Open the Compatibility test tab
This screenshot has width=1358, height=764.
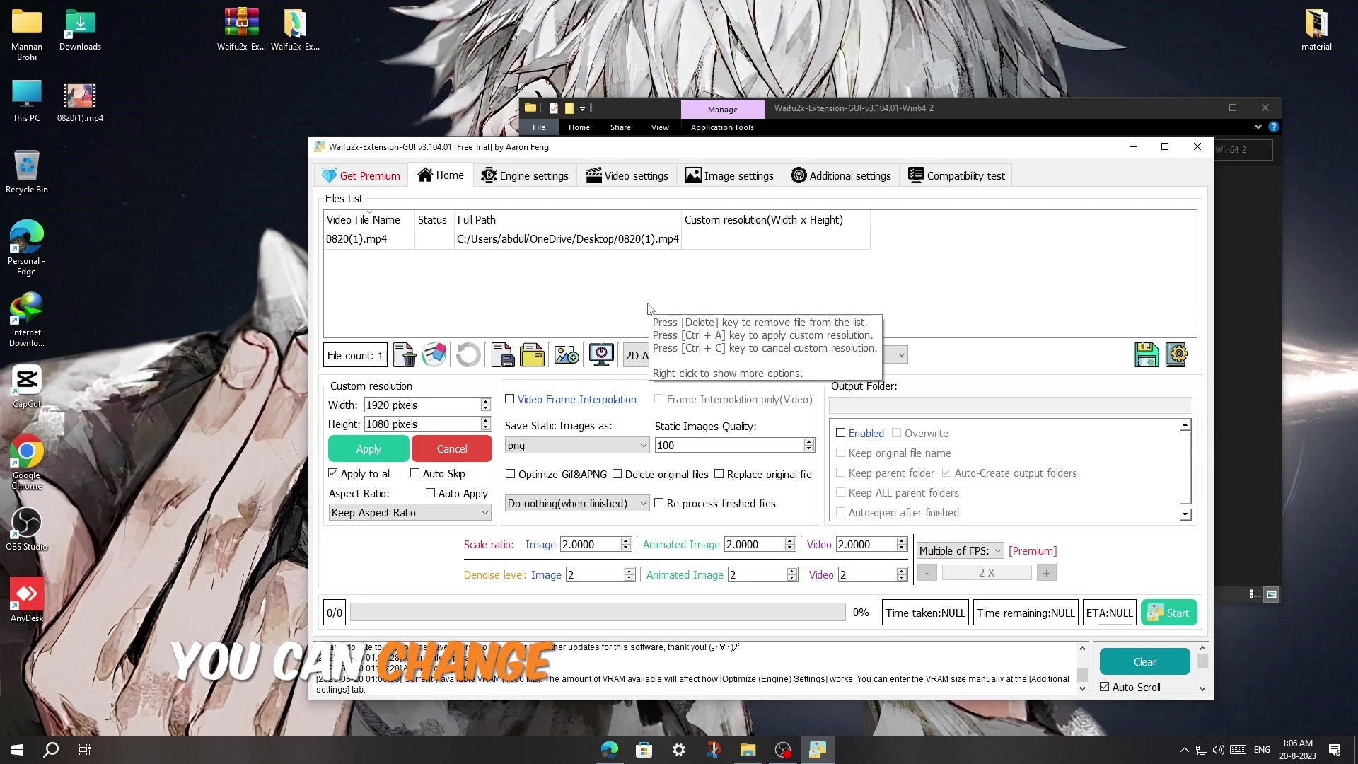point(956,175)
